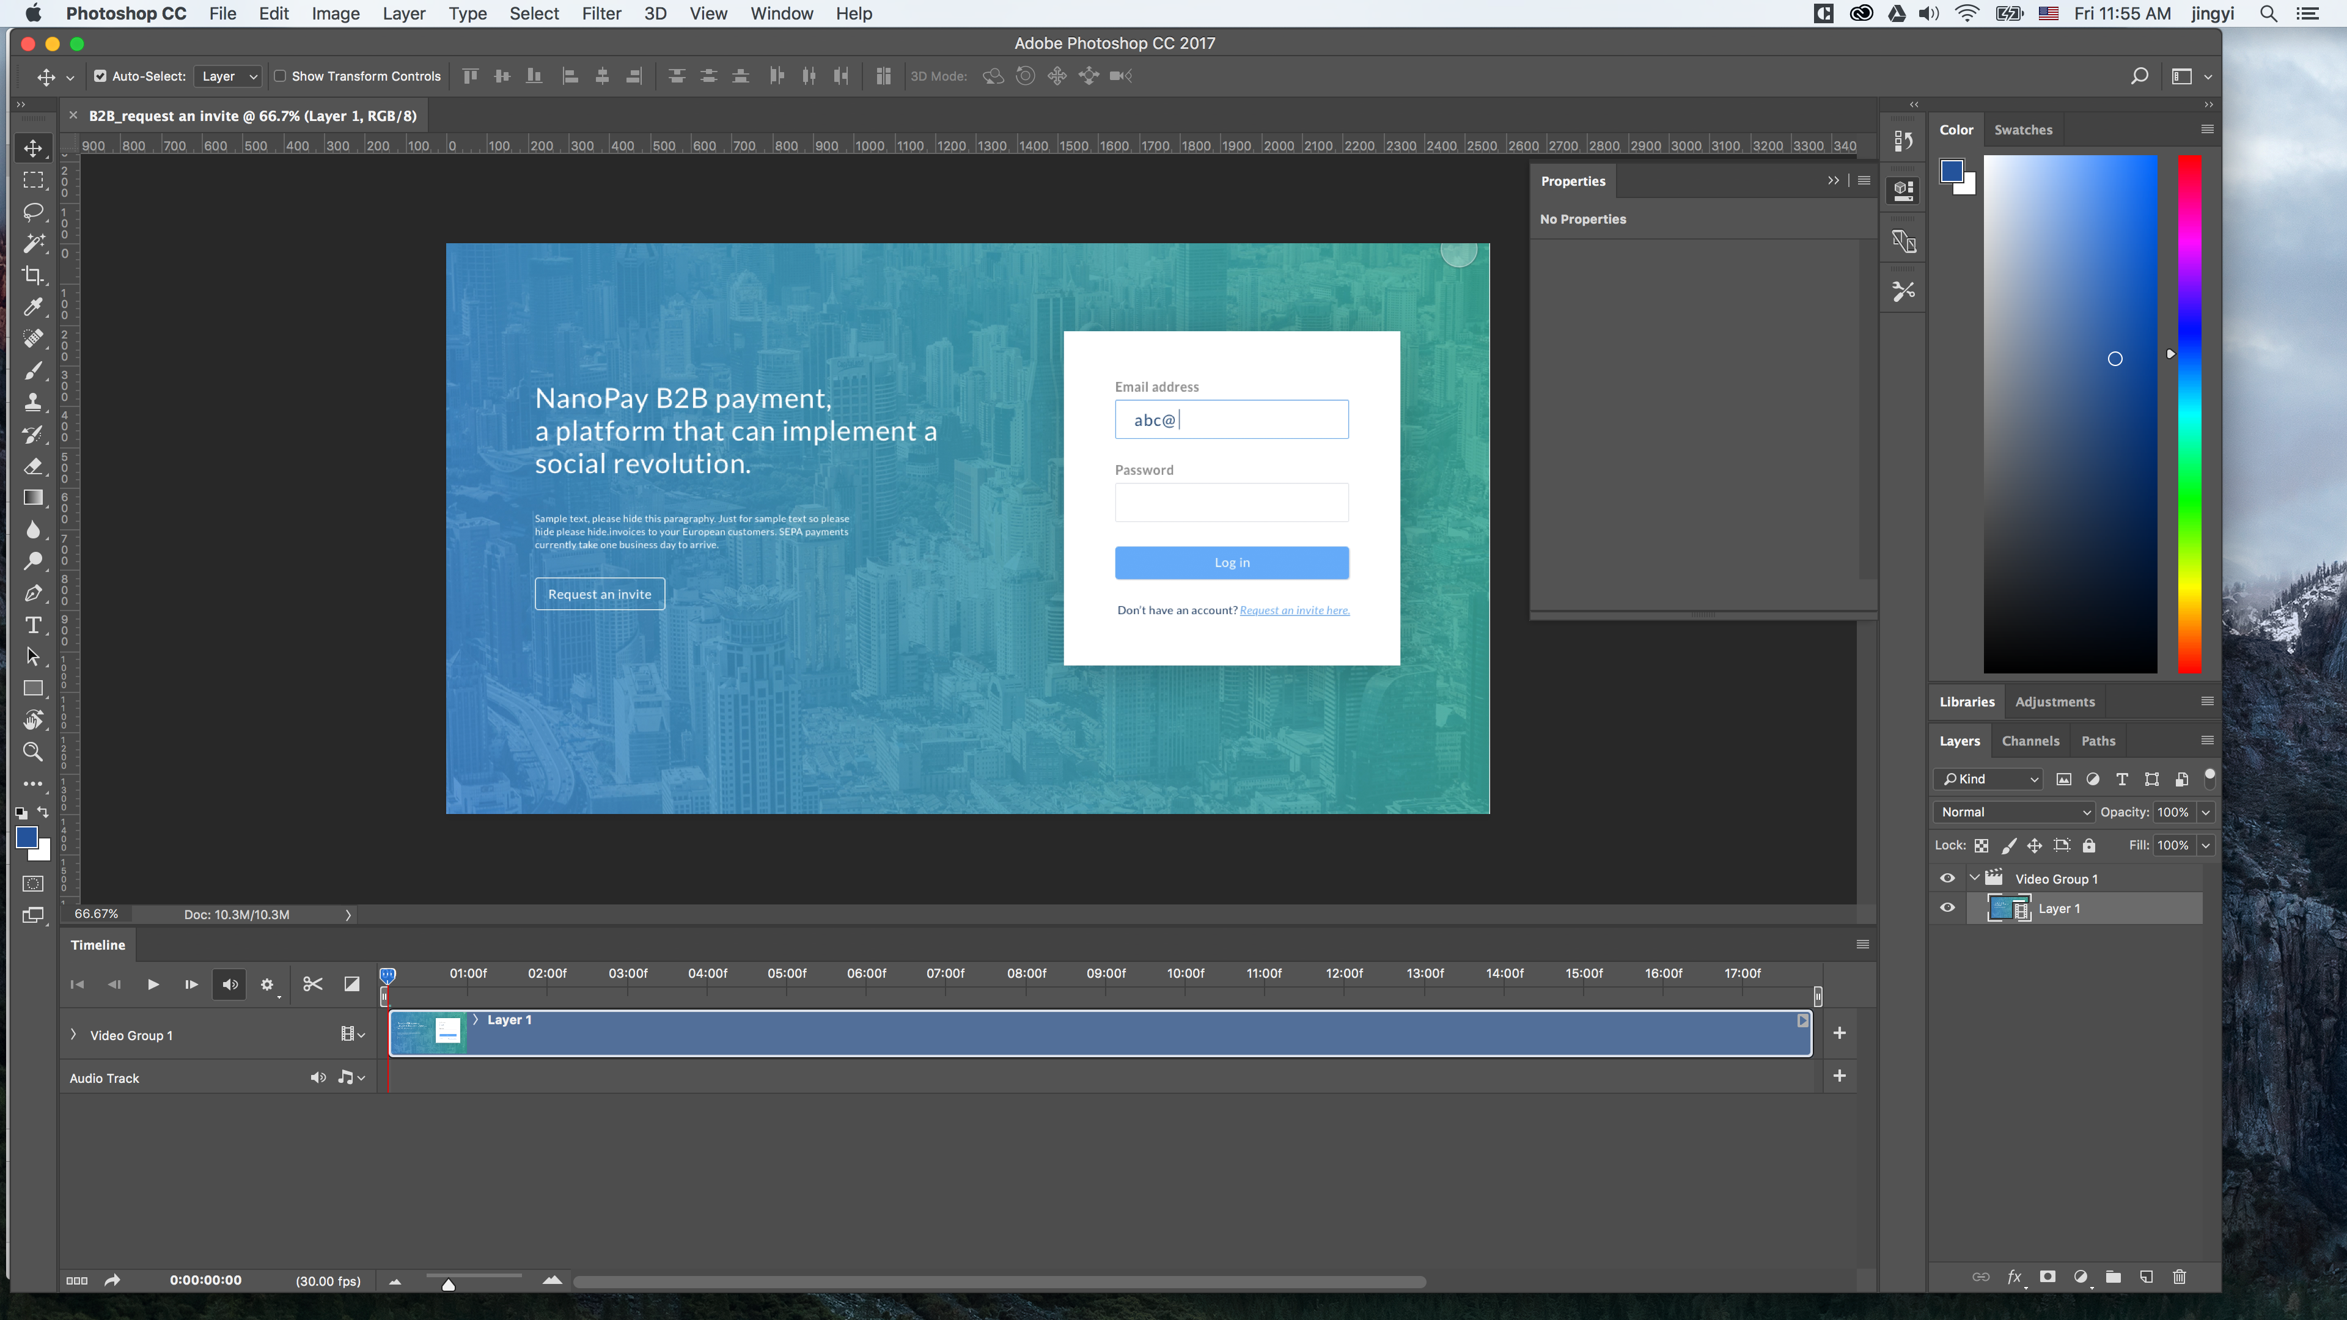Switch to the Channels tab
The height and width of the screenshot is (1320, 2347).
2030,741
